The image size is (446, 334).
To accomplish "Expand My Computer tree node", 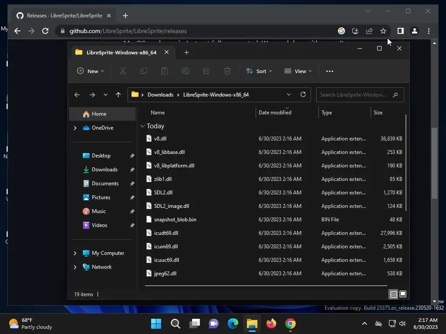I will point(75,253).
